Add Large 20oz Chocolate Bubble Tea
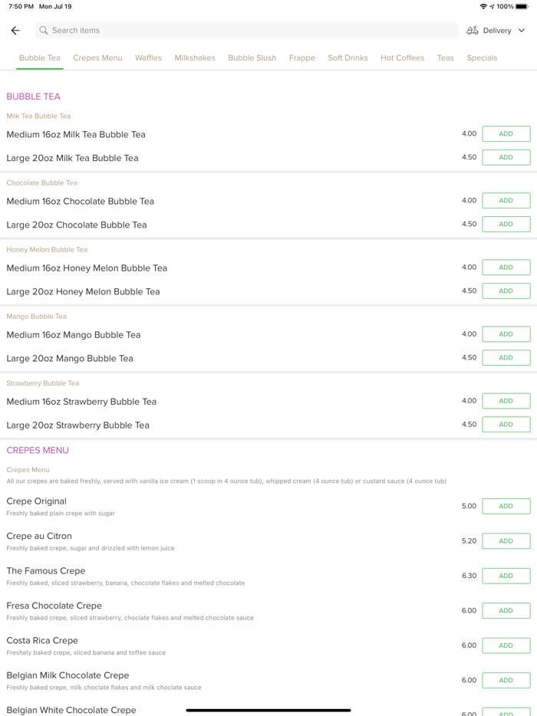The width and height of the screenshot is (537, 716). pyautogui.click(x=506, y=225)
